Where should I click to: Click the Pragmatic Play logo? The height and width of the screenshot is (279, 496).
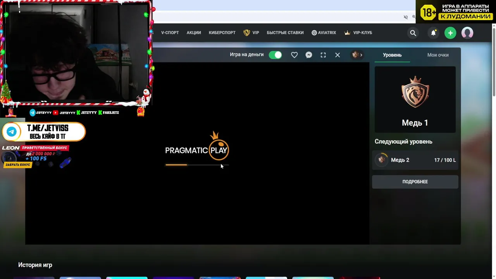pyautogui.click(x=197, y=146)
